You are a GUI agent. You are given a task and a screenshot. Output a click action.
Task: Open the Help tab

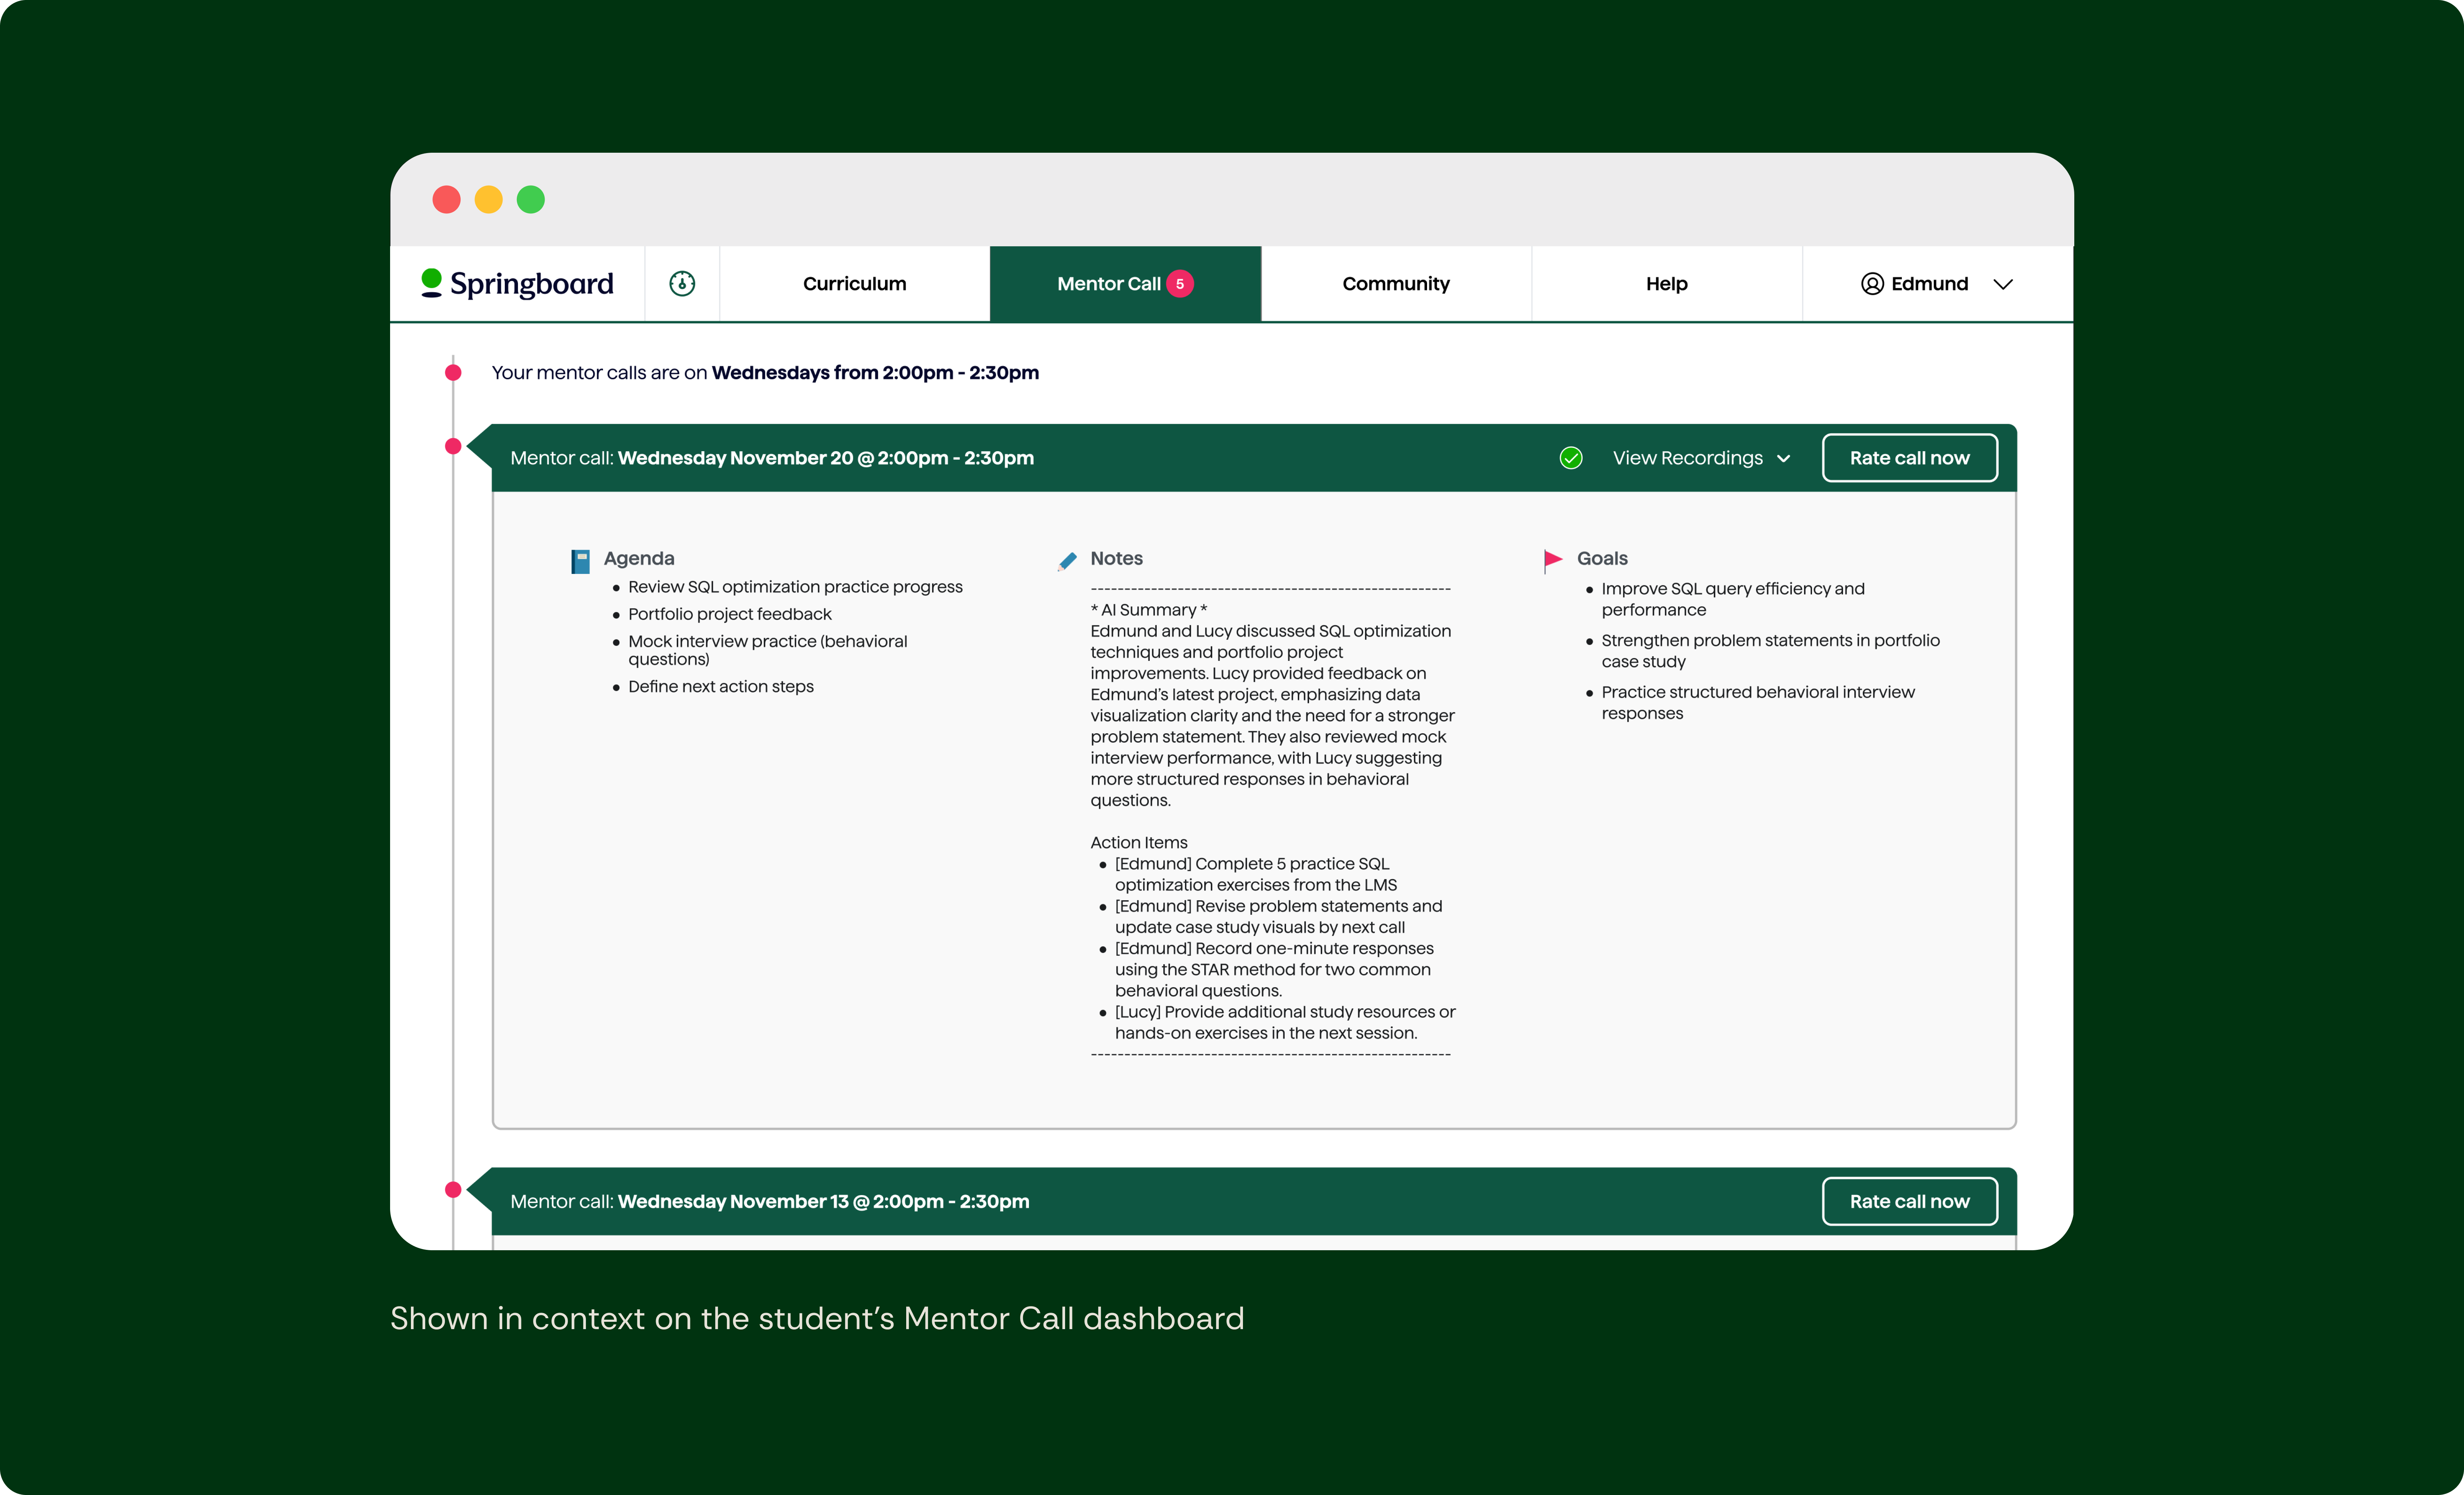1667,284
